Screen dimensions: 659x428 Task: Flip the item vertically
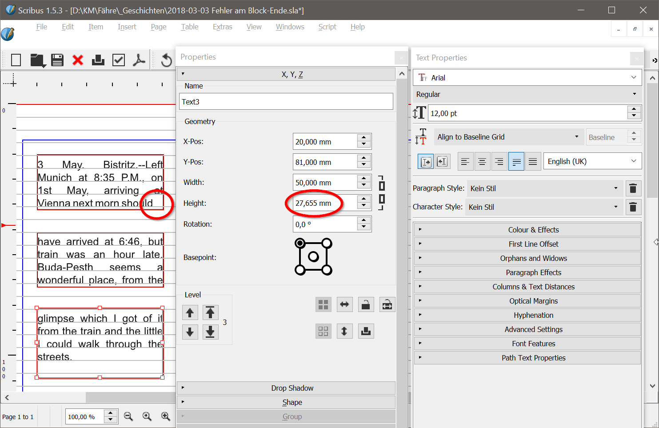(x=344, y=331)
